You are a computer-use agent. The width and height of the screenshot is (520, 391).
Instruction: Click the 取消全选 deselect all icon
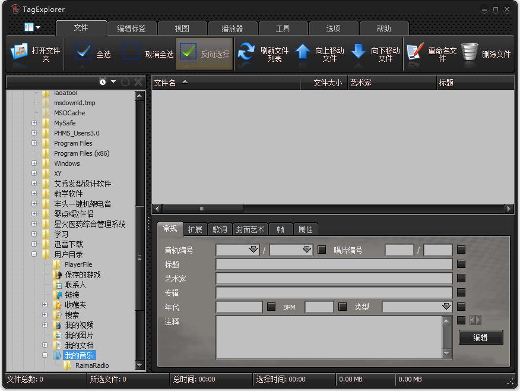[131, 53]
